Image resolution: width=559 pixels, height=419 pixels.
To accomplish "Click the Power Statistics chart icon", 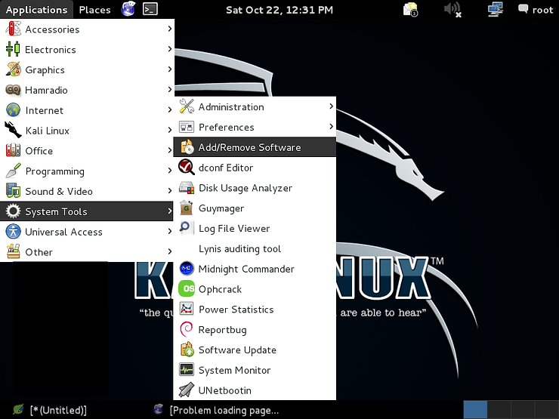I will point(187,309).
